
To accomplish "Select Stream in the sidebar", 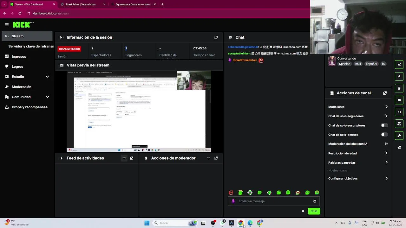I will (x=27, y=36).
